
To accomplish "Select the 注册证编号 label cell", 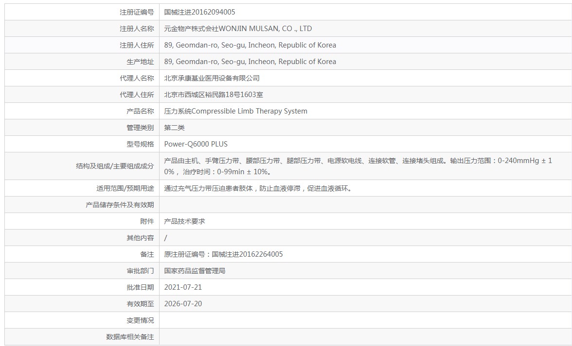I will (x=137, y=12).
